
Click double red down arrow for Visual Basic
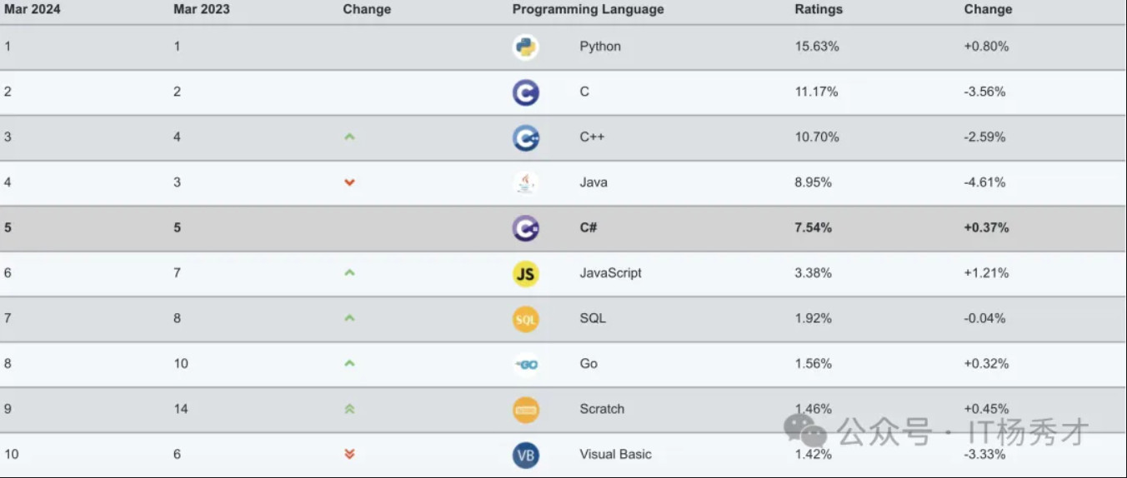349,454
